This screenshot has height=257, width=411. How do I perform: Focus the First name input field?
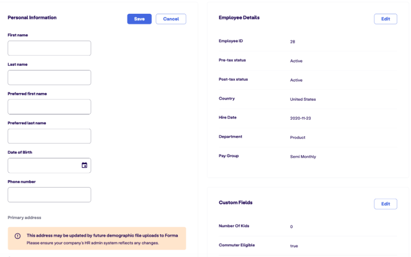[49, 48]
